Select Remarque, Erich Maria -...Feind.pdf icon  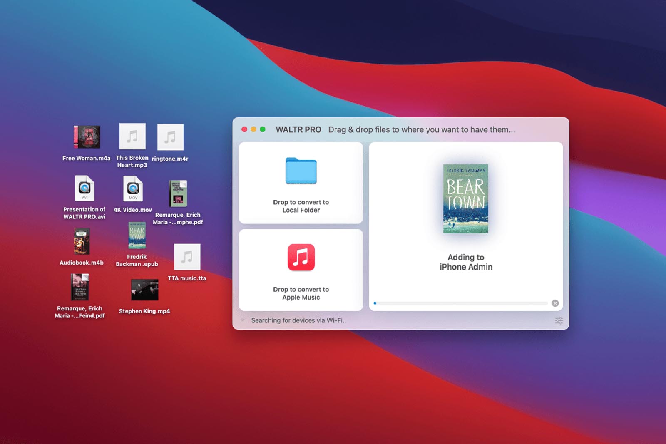[80, 287]
